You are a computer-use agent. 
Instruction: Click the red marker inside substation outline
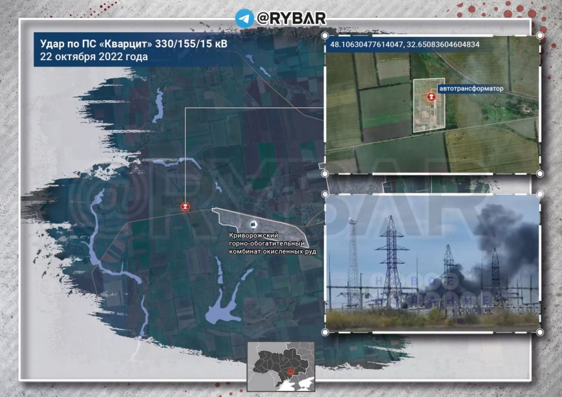431,97
